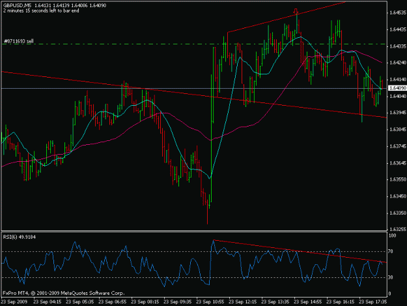The width and height of the screenshot is (407, 306).
Task: Click price level 1.63645 on the scale
Action: tap(397, 163)
